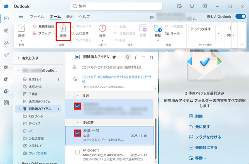The width and height of the screenshot is (249, 164).
Task: Click 削除 in the reading pane
Action: (195, 116)
